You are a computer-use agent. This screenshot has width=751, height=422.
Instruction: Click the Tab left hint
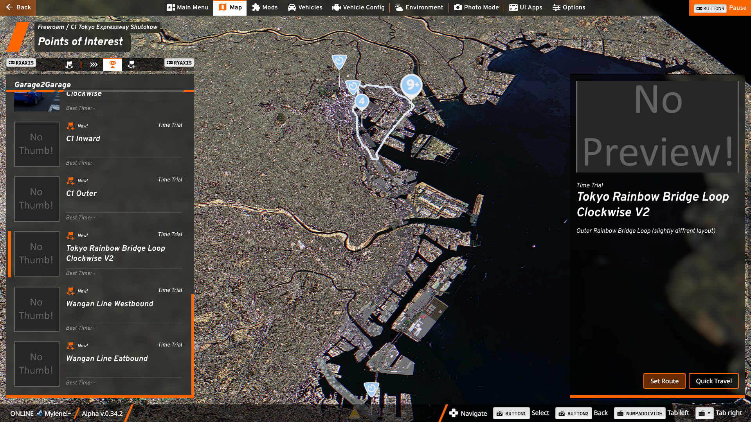pos(652,413)
